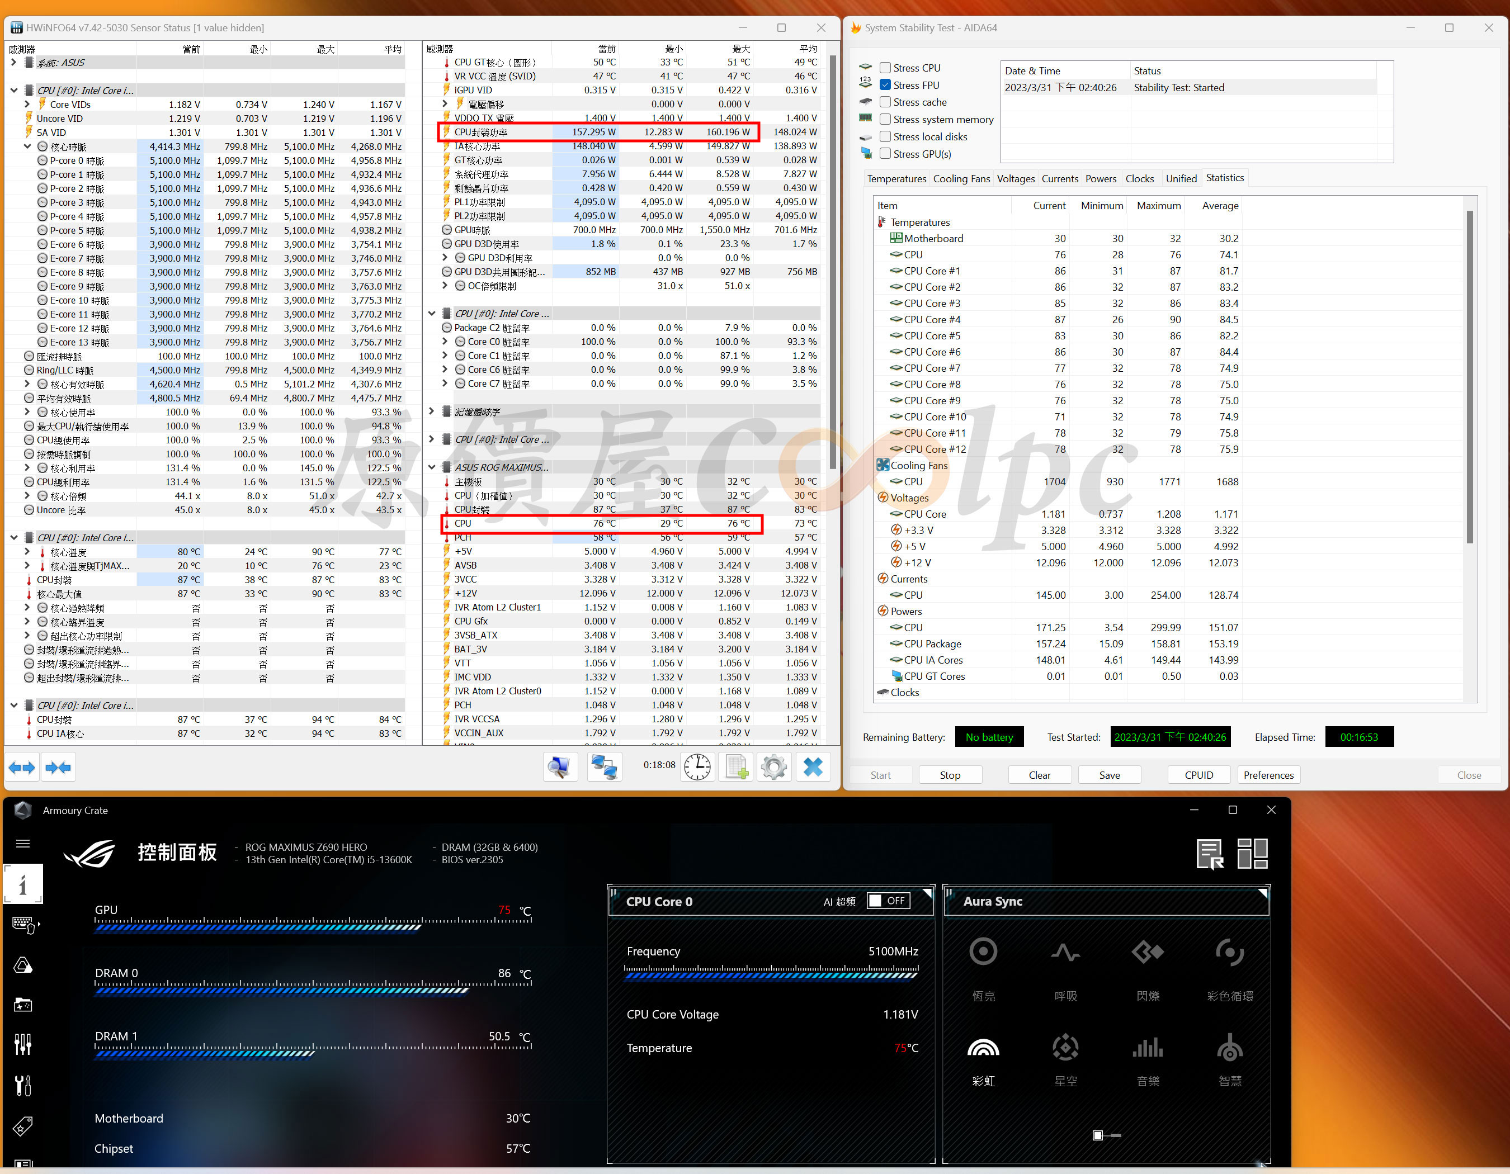Open Armoury Crate game library folder icon
This screenshot has height=1174, width=1510.
[23, 1005]
